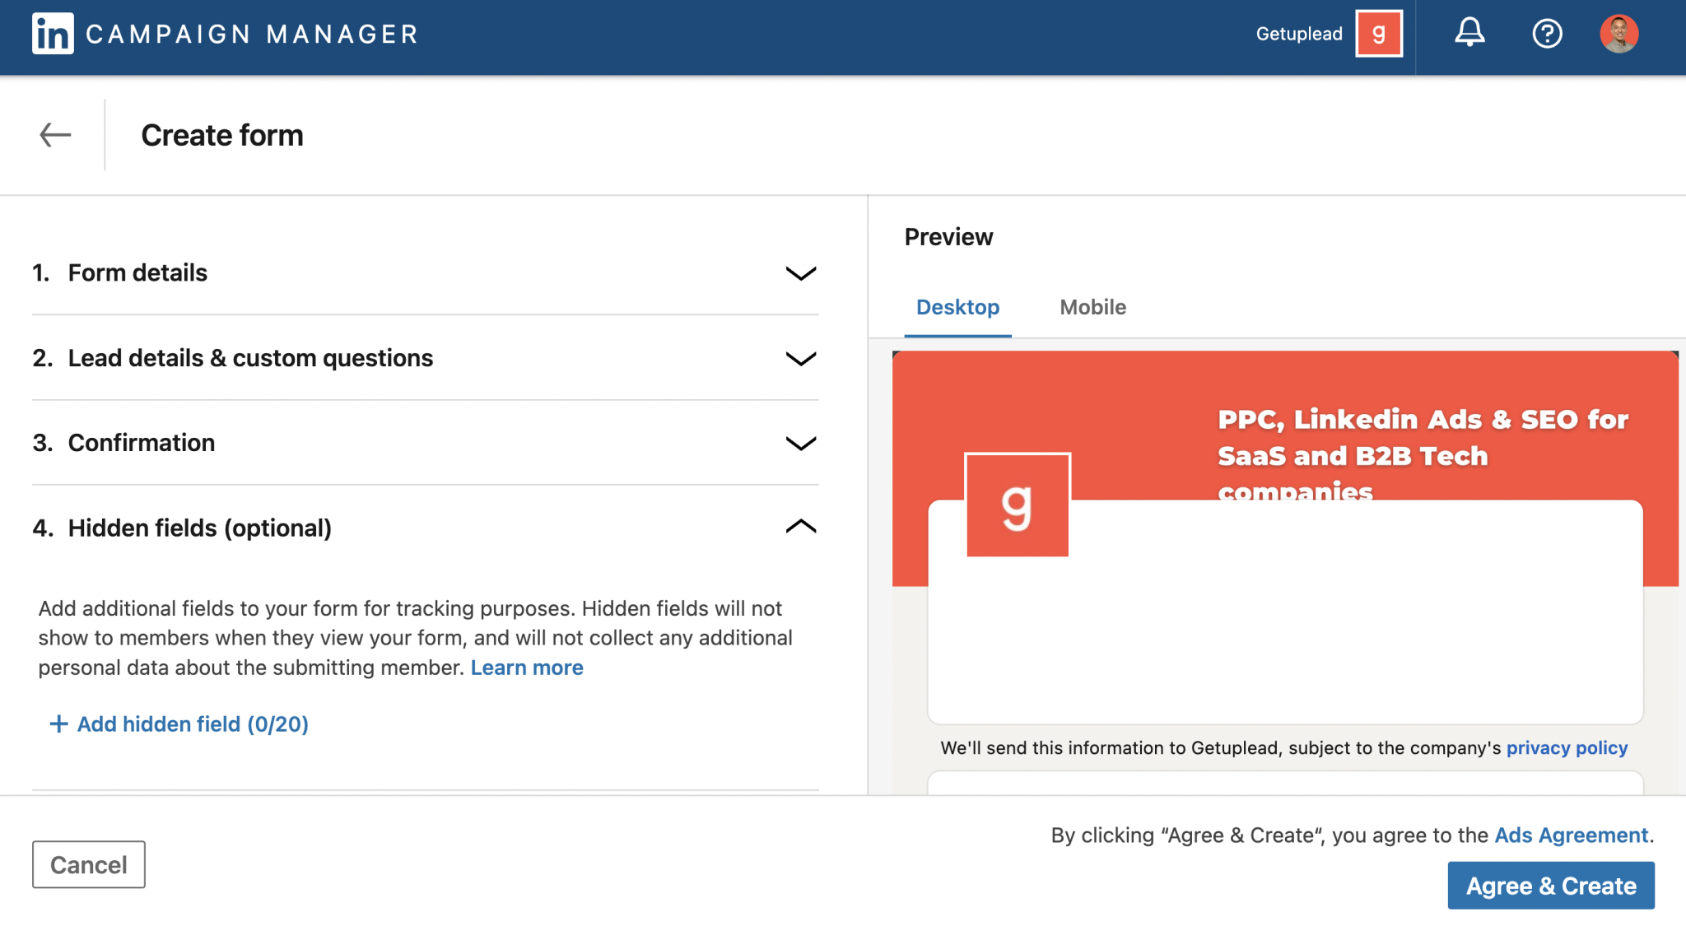1686x926 pixels.
Task: Click the Preview panel heading
Action: point(948,237)
